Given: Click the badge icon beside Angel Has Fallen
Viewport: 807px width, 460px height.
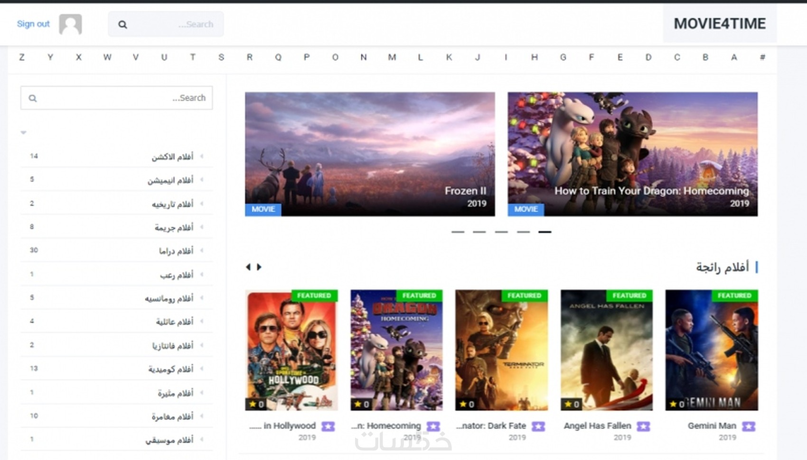Looking at the screenshot, I should 643,426.
